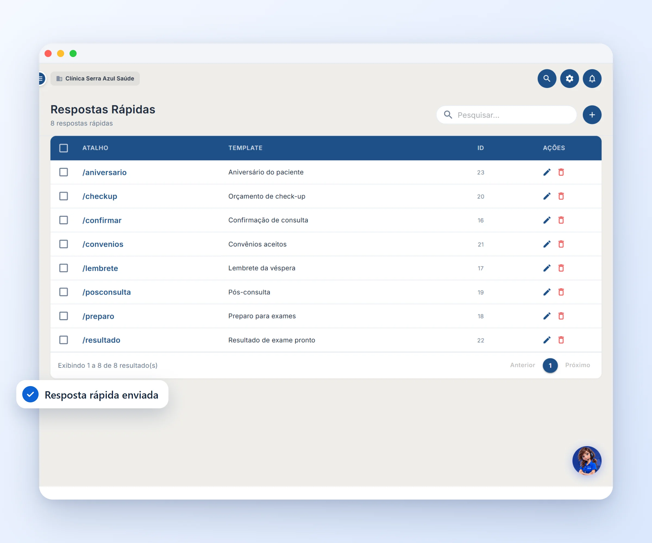Check the /resultado row checkbox
652x543 pixels.
point(64,340)
